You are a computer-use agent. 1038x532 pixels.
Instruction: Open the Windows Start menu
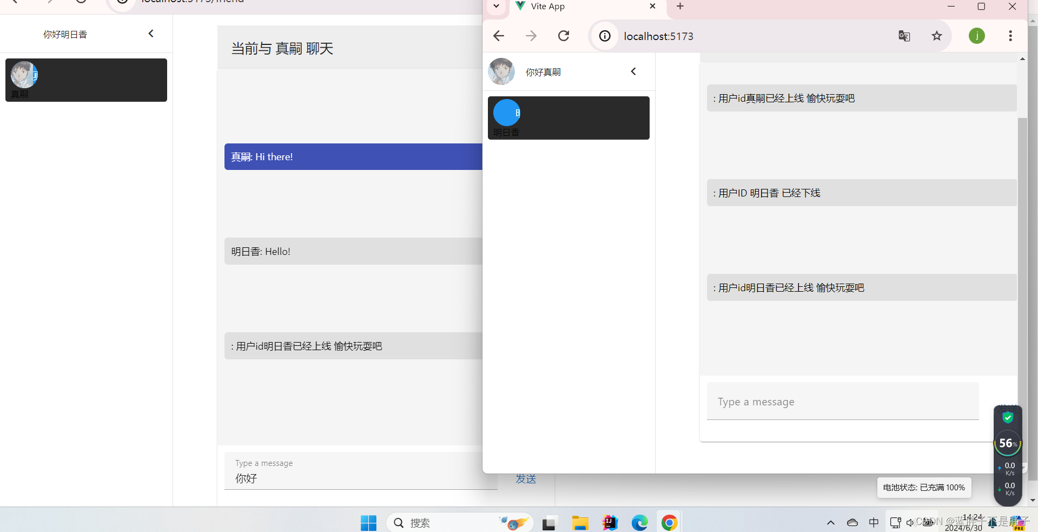pos(368,523)
